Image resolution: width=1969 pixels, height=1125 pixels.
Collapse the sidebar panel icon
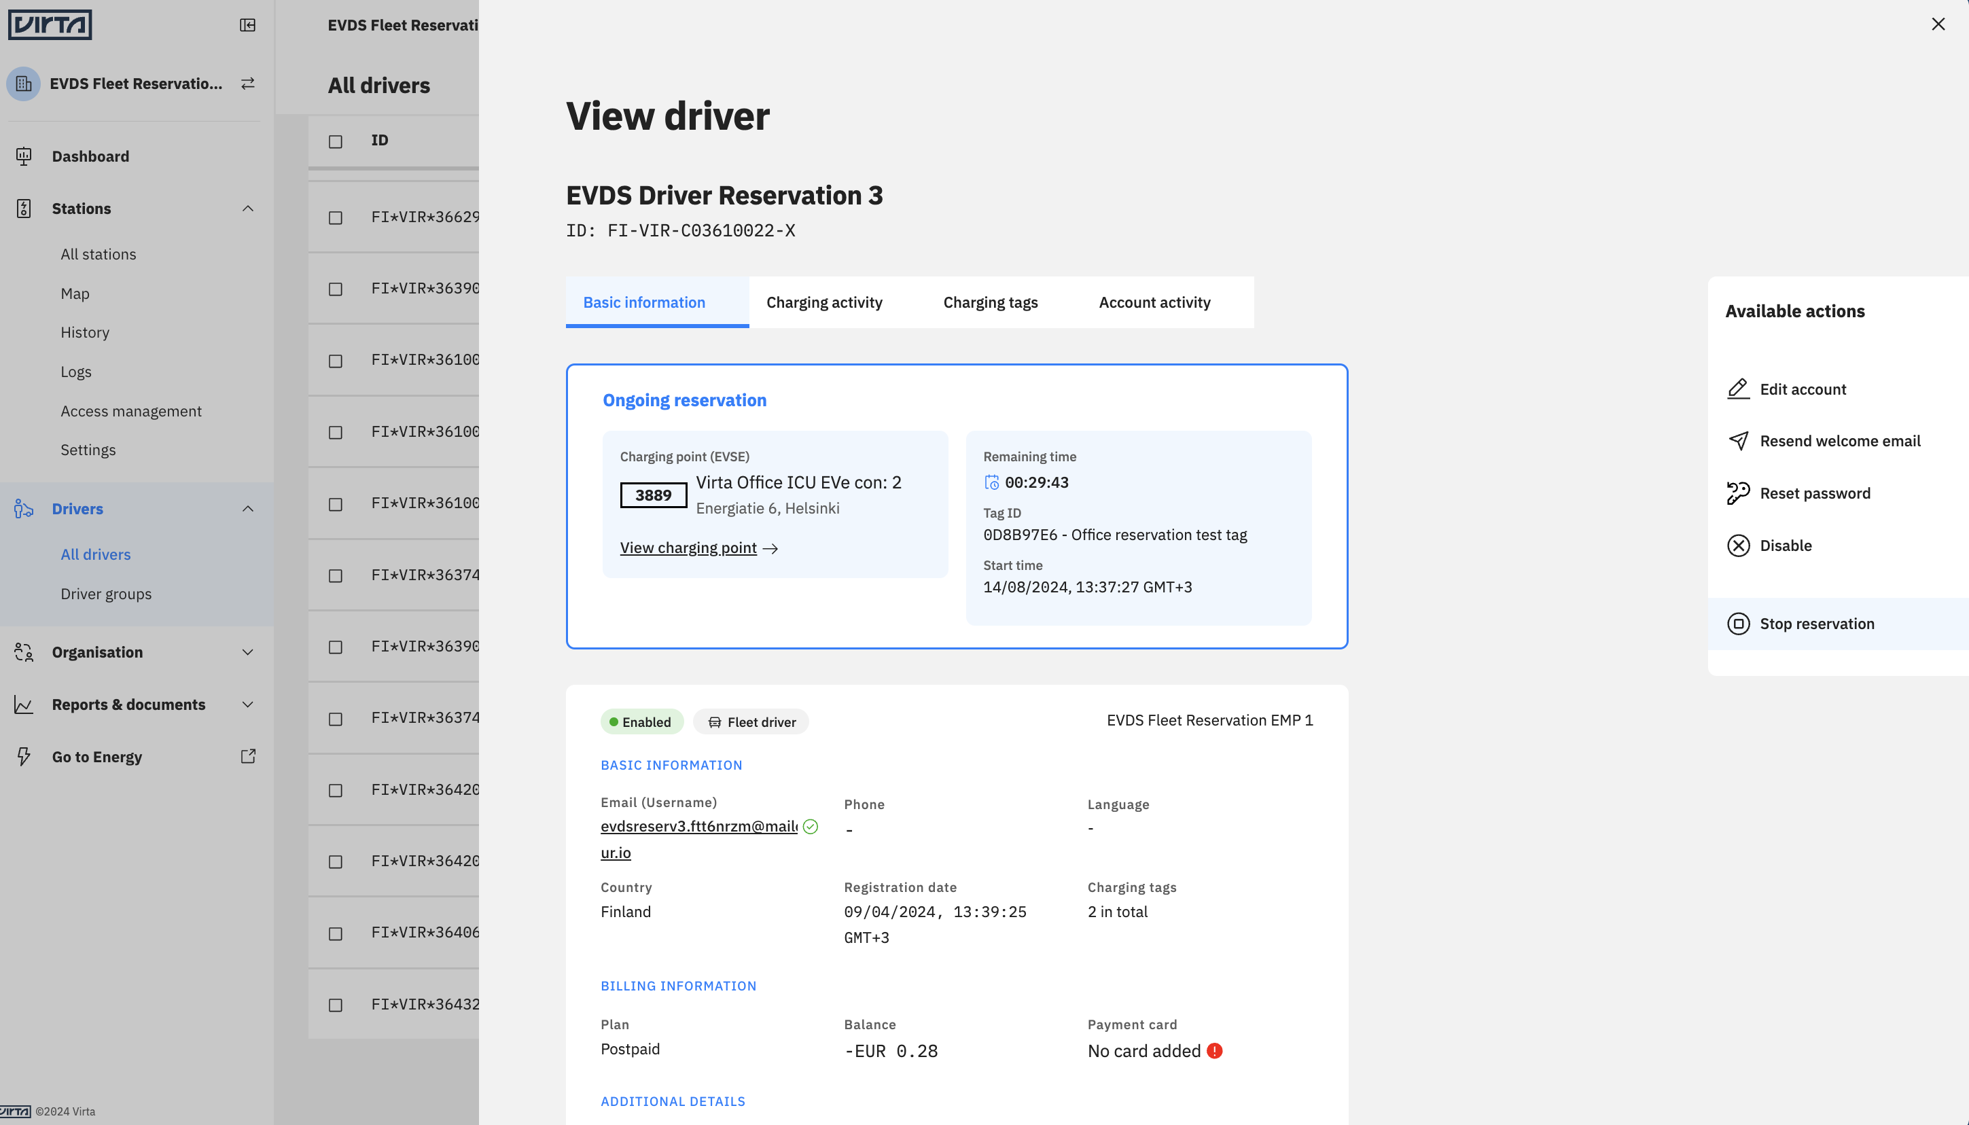[x=247, y=24]
